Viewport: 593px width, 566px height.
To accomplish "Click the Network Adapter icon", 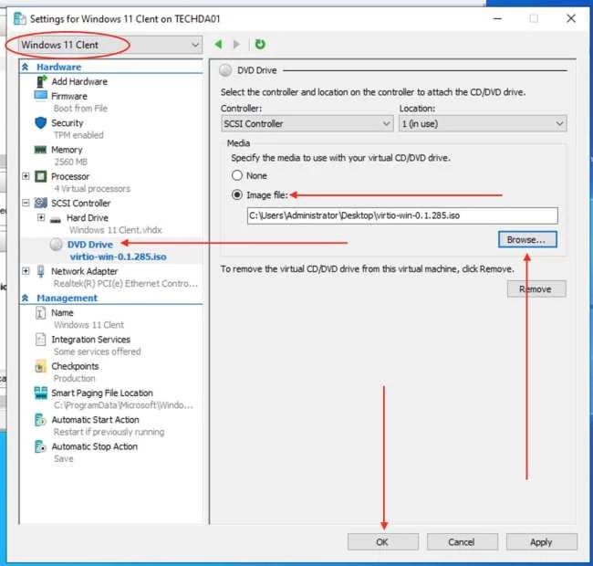I will pos(40,271).
